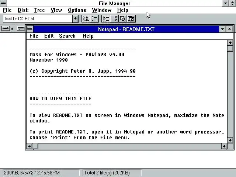Sort files by date toolbar button
The width and height of the screenshot is (236, 177).
(x=131, y=19)
